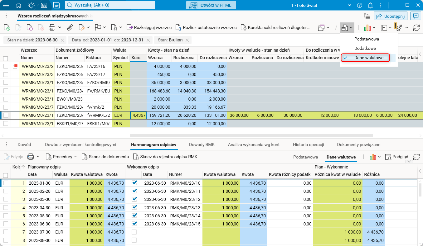The image size is (423, 246).
Task: Click Rozksięguj wzorzec button
Action: coord(149,27)
